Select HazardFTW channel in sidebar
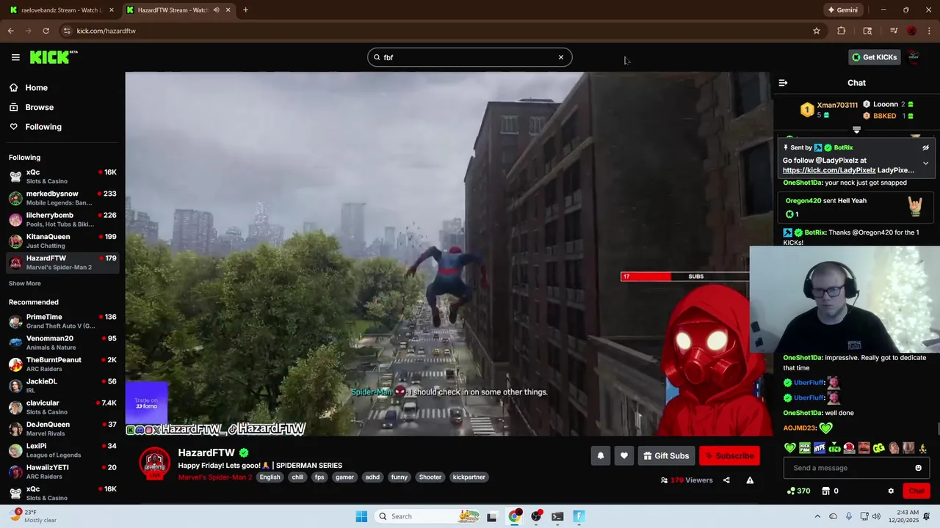 62,263
